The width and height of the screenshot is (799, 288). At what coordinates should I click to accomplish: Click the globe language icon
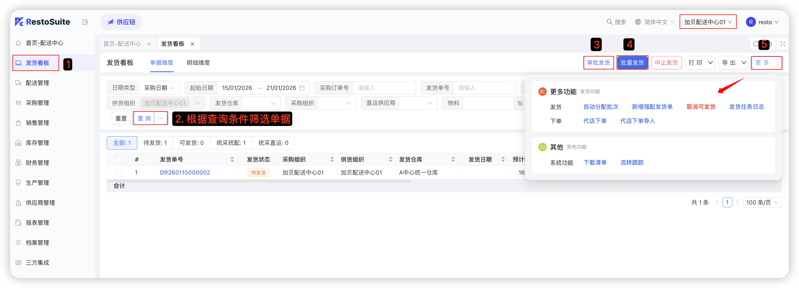[x=638, y=22]
